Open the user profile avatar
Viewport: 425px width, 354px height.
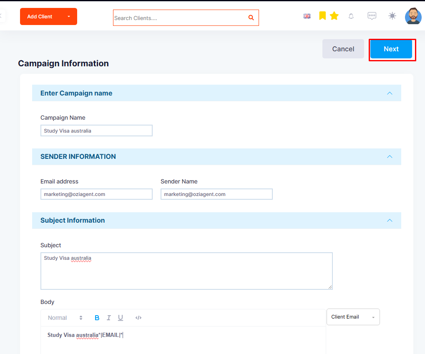pyautogui.click(x=413, y=16)
